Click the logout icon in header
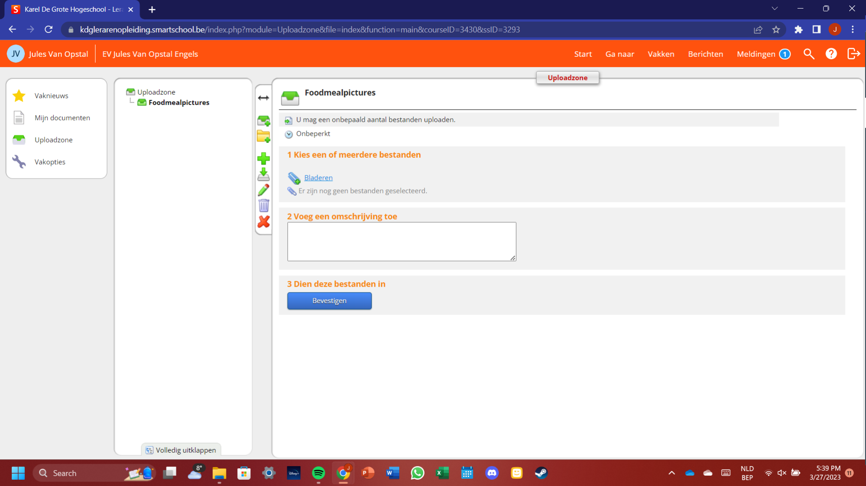 853,54
